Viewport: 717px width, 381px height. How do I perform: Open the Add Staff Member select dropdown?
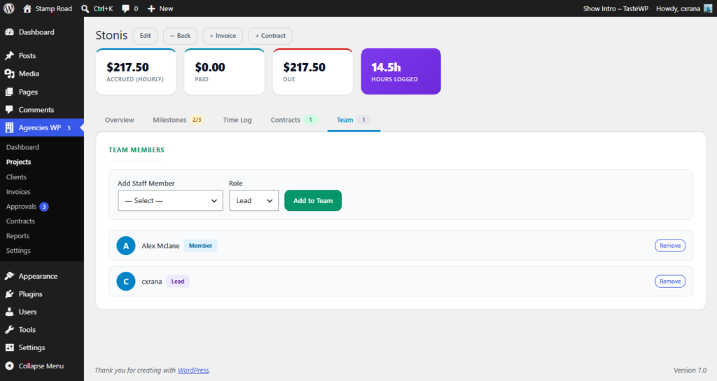pos(171,200)
